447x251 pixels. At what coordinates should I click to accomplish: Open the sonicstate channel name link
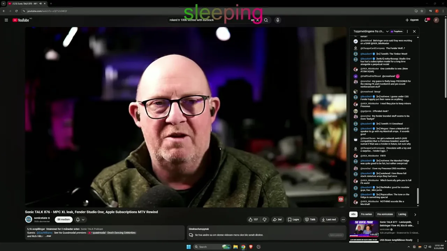41,218
